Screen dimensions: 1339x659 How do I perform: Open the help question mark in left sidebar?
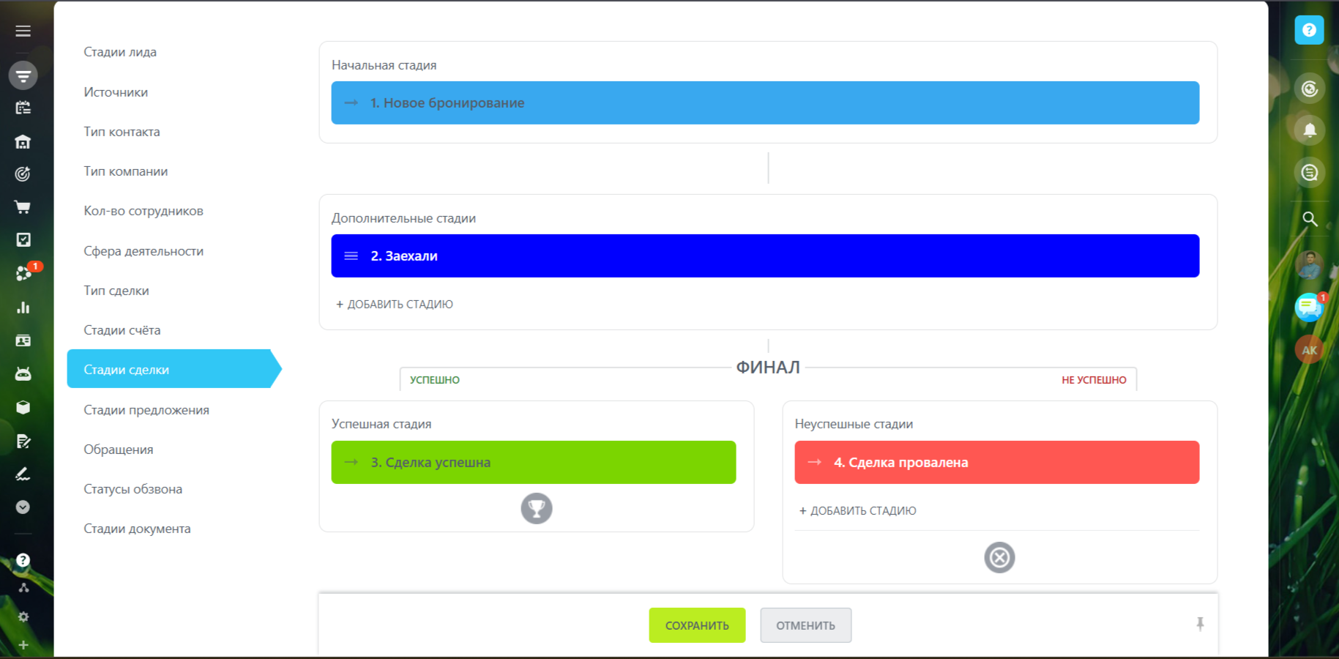click(x=23, y=560)
